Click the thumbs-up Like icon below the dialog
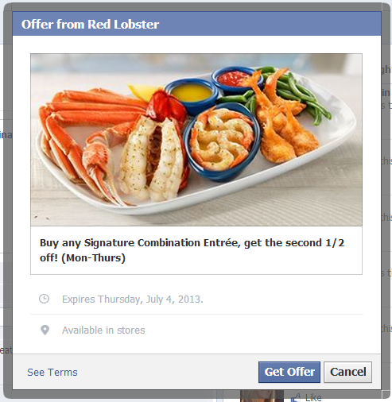392x402 pixels. (296, 397)
